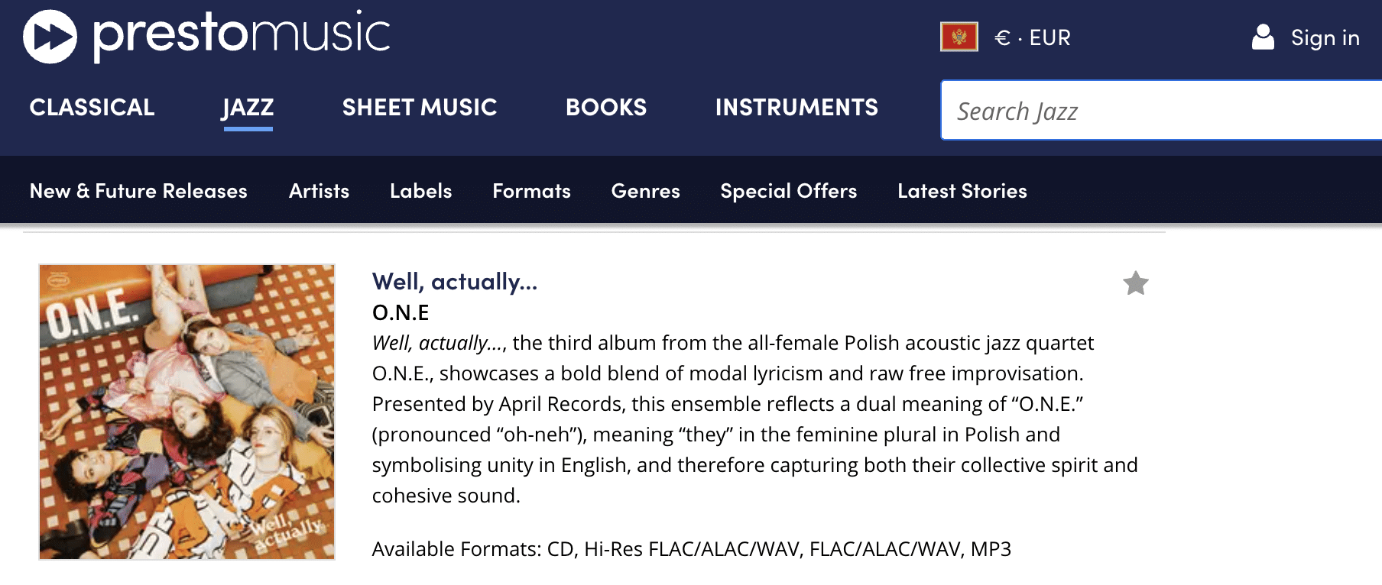Click the user account silhouette icon
This screenshot has width=1382, height=585.
(1263, 37)
